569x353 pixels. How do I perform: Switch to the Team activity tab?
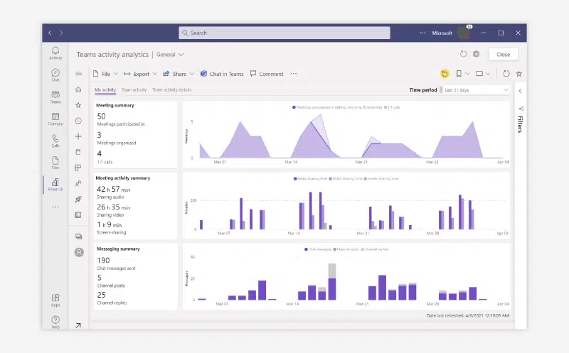tap(134, 90)
